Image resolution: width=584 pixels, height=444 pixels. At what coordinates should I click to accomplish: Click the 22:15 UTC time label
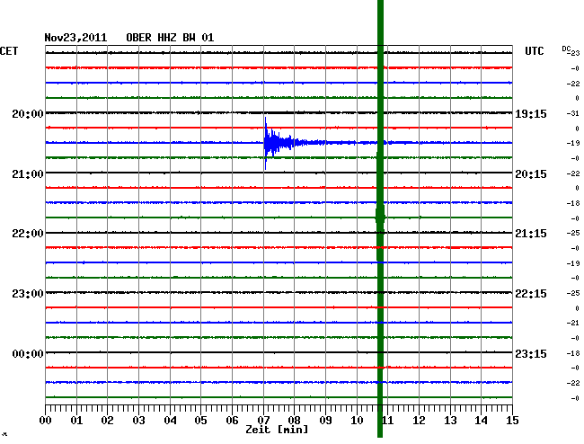pos(531,294)
